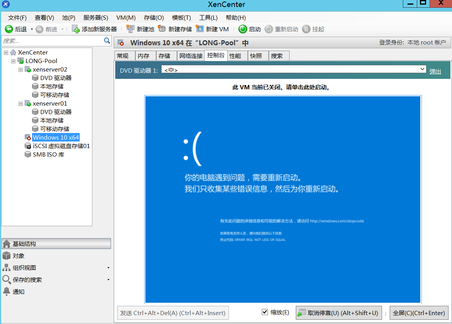Screen dimensions: 452x324
Task: Open the DVD Drive 1 dropdown
Action: coord(294,69)
